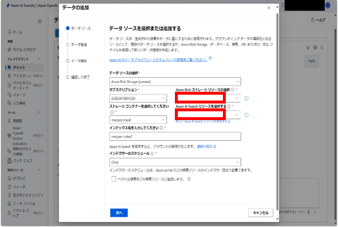The image size is (338, 227).
Task: Collapse the sidebar panel with toggle icon
Action: tap(40, 21)
